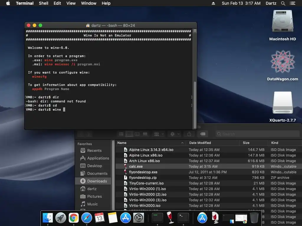The height and width of the screenshot is (226, 302).
Task: Click Finder Share toolbar button
Action: [189, 134]
